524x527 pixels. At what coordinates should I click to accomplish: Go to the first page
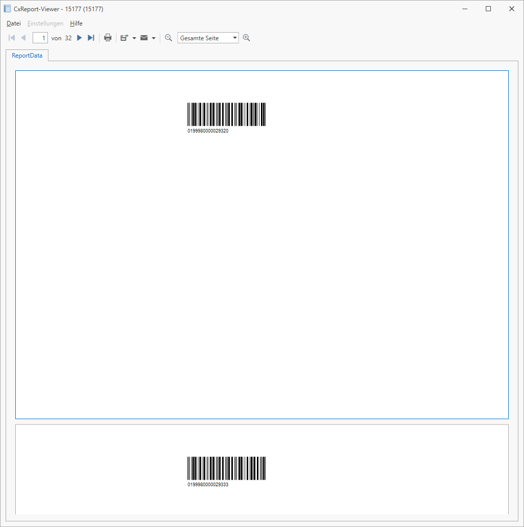tap(12, 38)
